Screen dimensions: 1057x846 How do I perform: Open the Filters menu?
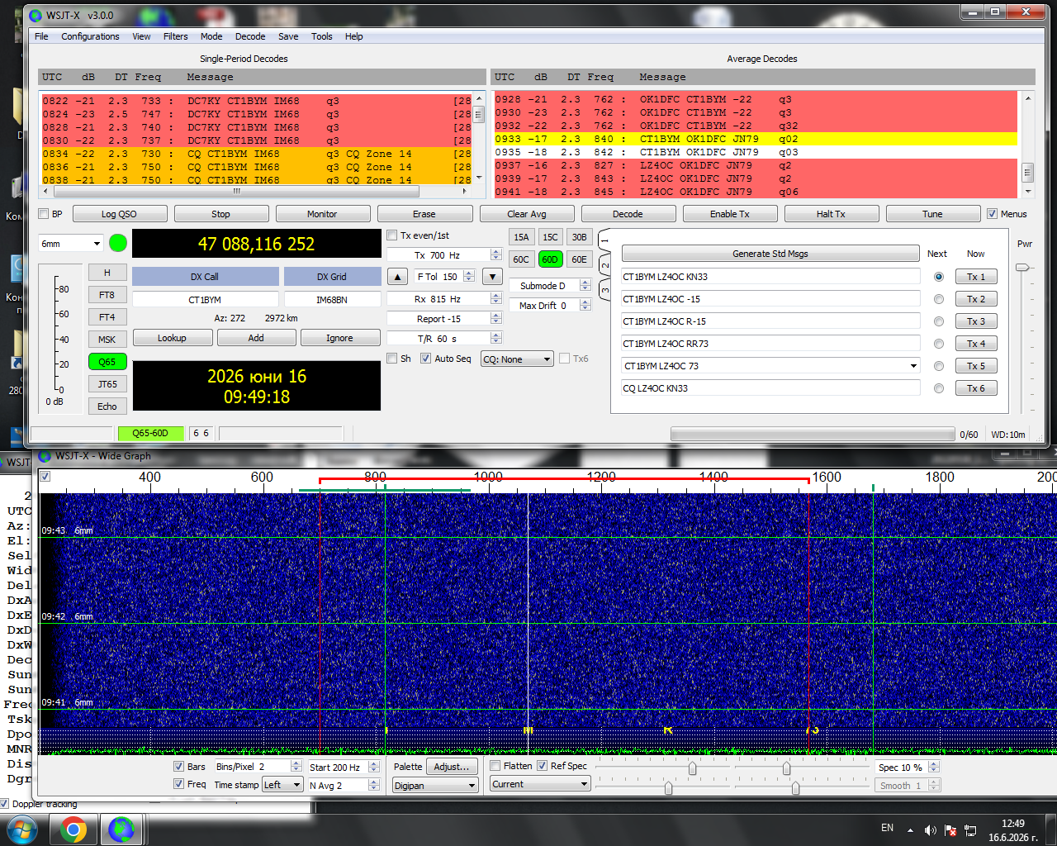[x=175, y=36]
